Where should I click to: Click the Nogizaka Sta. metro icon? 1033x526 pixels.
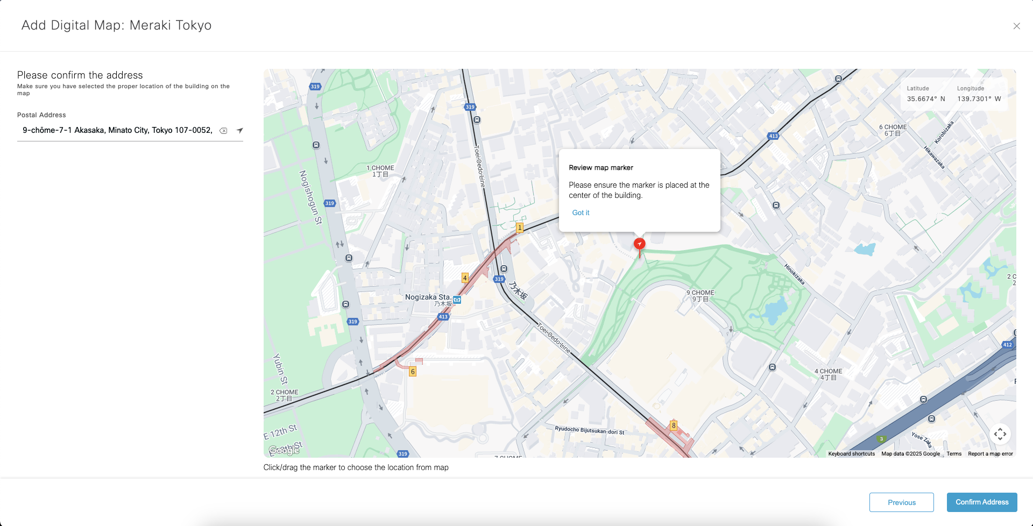point(457,300)
